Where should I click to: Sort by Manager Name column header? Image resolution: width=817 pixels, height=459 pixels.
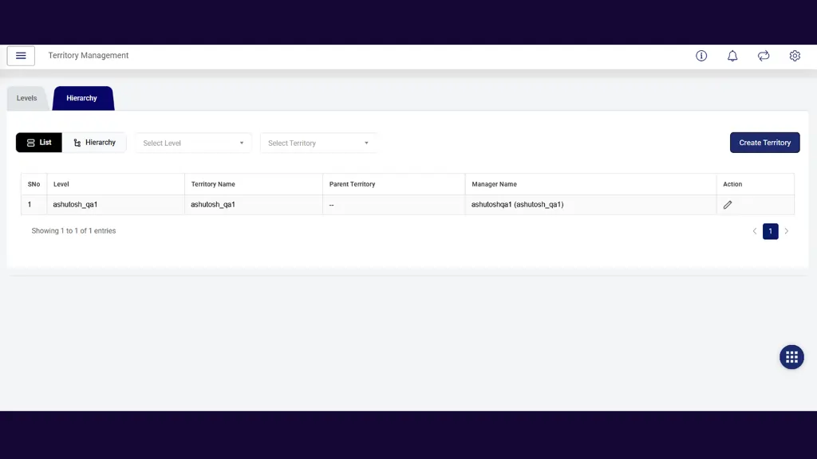[x=495, y=184]
